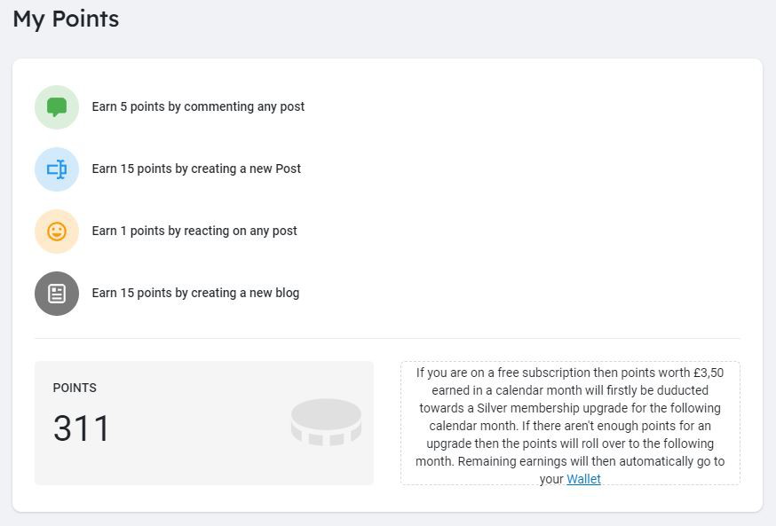Viewport: 776px width, 526px height.
Task: Click the My Points heading
Action: (x=66, y=19)
